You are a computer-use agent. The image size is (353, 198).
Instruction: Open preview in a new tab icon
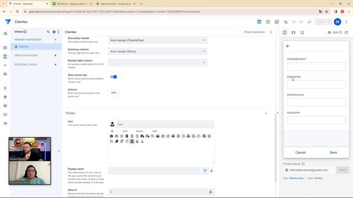coord(346,32)
